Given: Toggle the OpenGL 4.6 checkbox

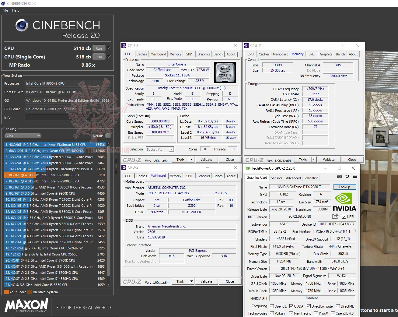Looking at the screenshot, I should pyautogui.click(x=333, y=313).
